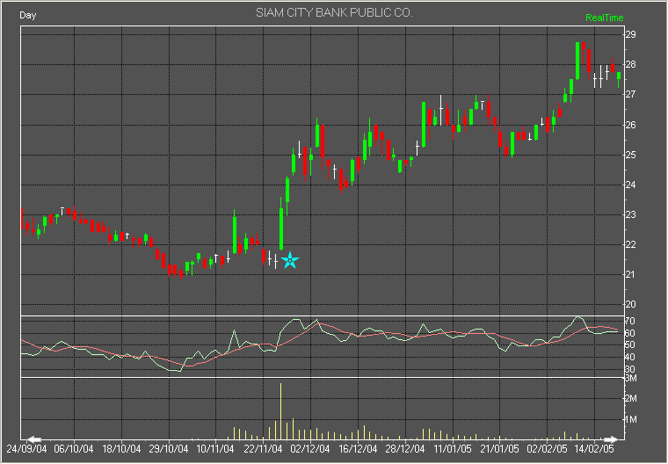Click the 29/10/04 date label
The width and height of the screenshot is (668, 464).
coord(168,449)
